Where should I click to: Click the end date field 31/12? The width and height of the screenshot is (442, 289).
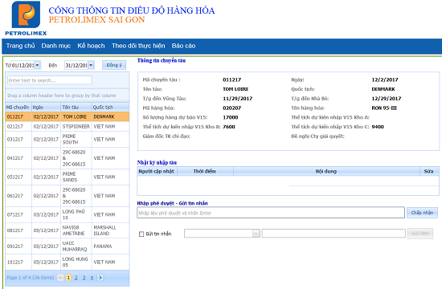click(x=76, y=65)
